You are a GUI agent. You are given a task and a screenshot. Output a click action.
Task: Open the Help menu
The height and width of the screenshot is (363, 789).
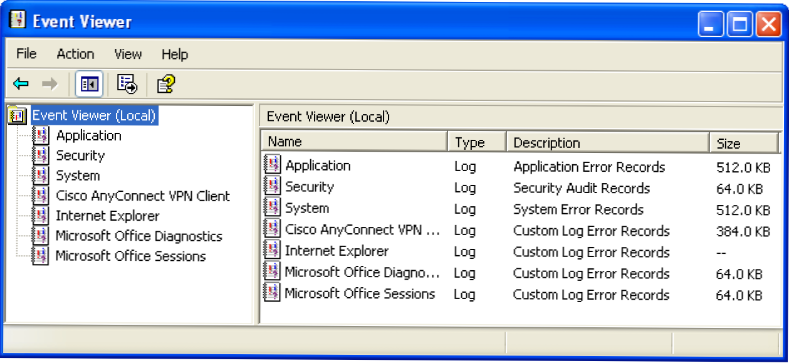[x=174, y=54]
